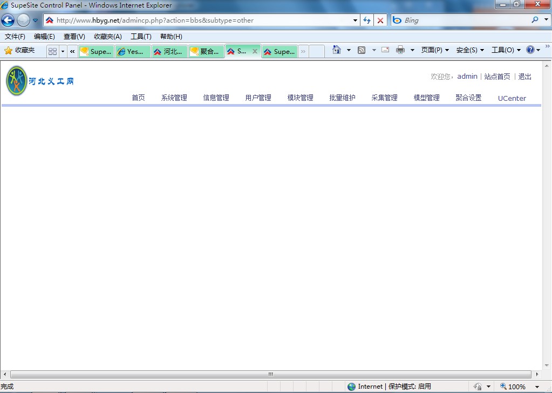The width and height of the screenshot is (552, 393).
Task: Click the status bar privacy icon
Action: click(x=478, y=387)
